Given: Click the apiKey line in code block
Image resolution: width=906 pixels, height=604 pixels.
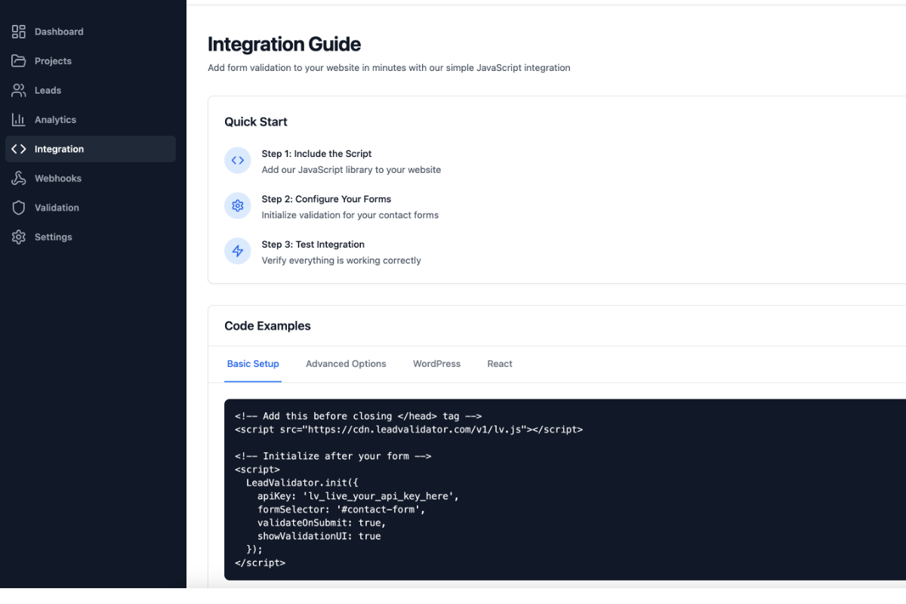Looking at the screenshot, I should click(x=358, y=496).
